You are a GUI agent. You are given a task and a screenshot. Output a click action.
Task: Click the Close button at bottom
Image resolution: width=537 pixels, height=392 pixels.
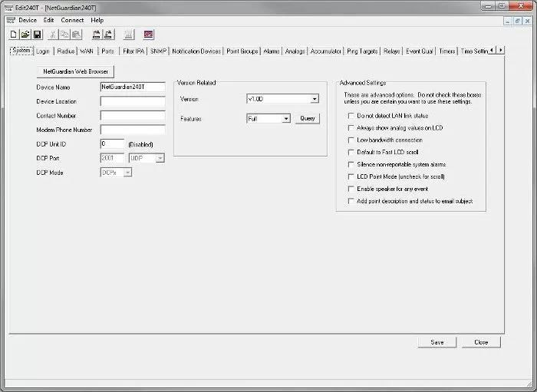(x=481, y=342)
